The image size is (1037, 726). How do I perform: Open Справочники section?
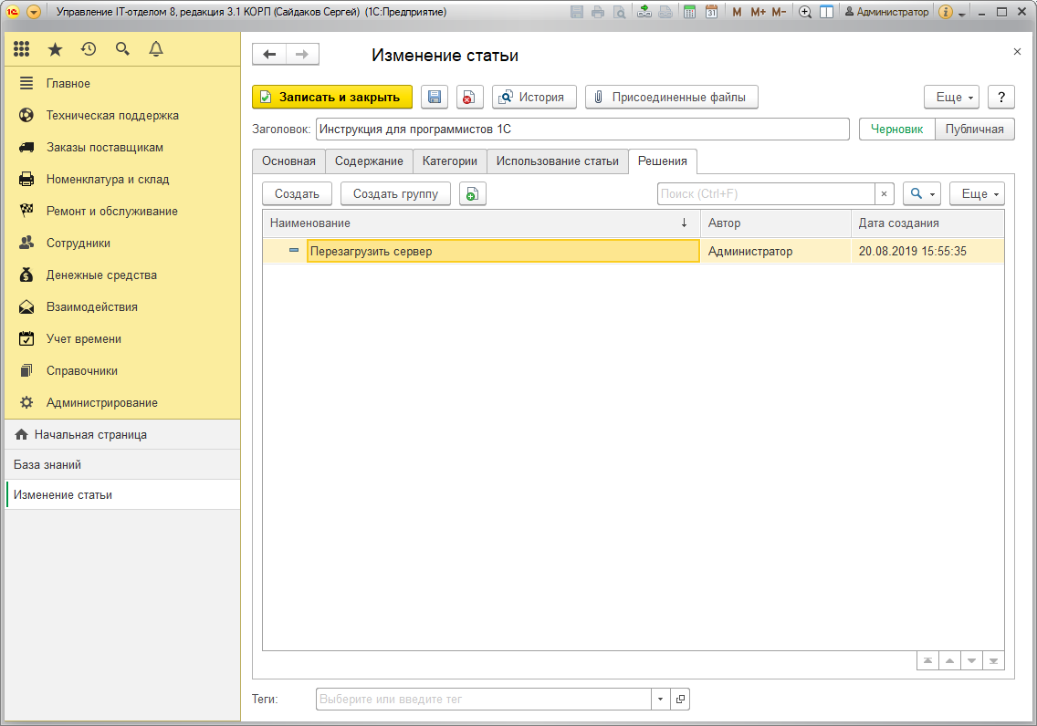122,370
